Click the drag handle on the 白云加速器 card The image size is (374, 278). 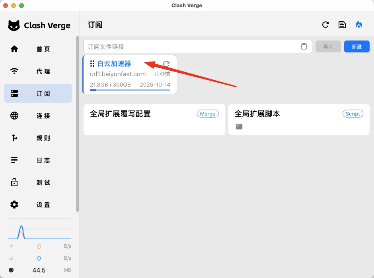92,64
